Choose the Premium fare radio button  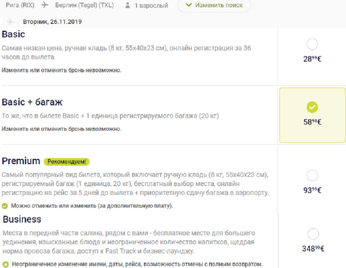[312, 175]
